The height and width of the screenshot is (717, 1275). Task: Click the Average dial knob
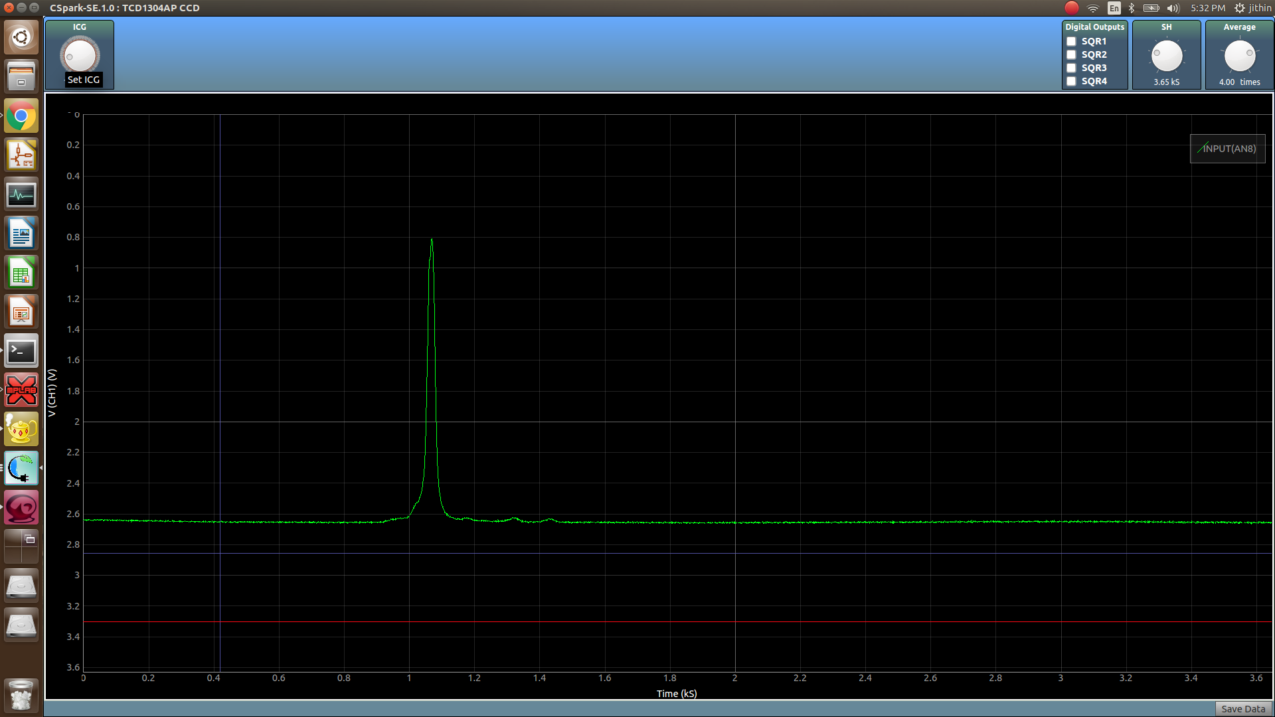point(1239,56)
